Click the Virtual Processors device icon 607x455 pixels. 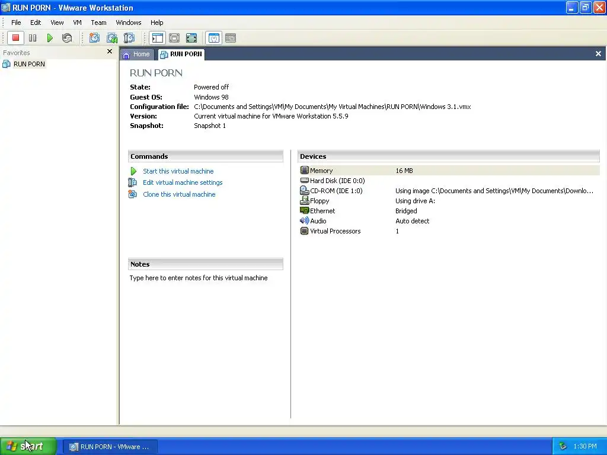(x=304, y=231)
